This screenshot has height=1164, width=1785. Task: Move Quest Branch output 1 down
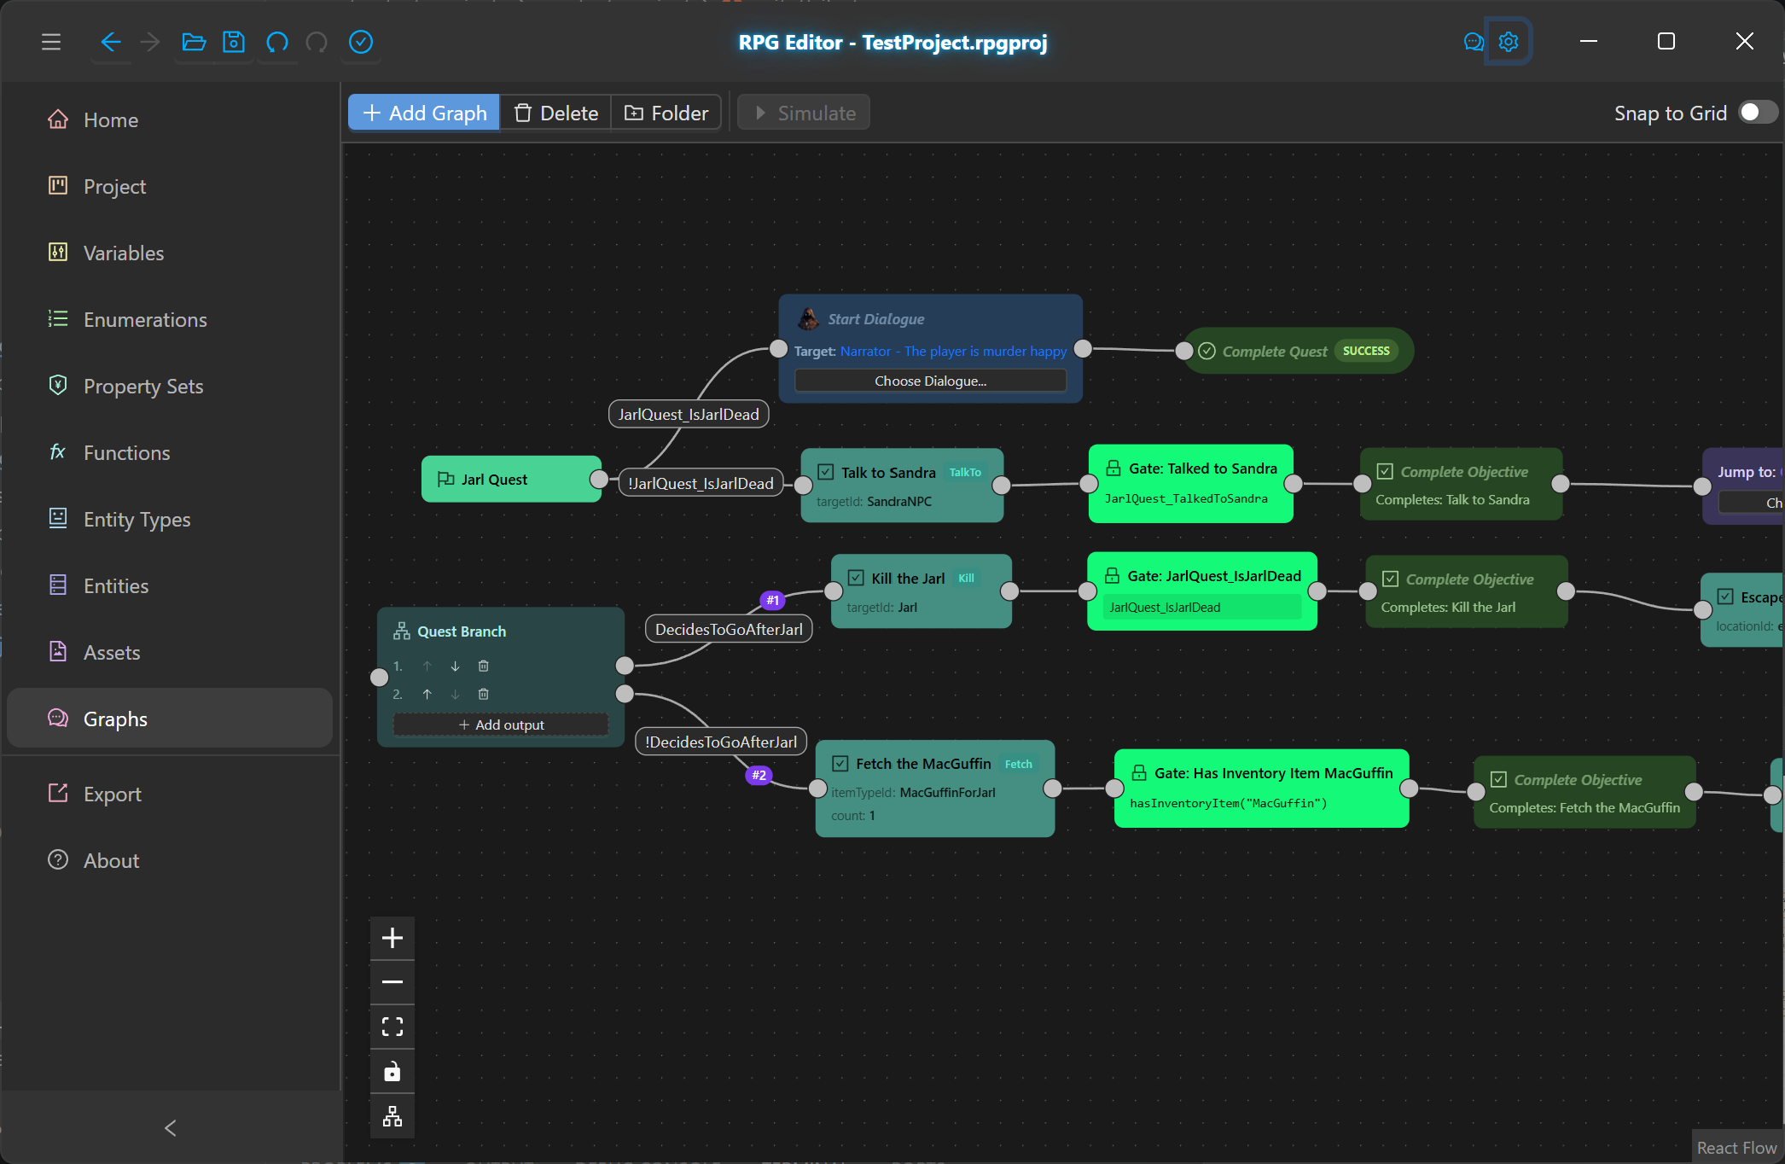tap(455, 666)
